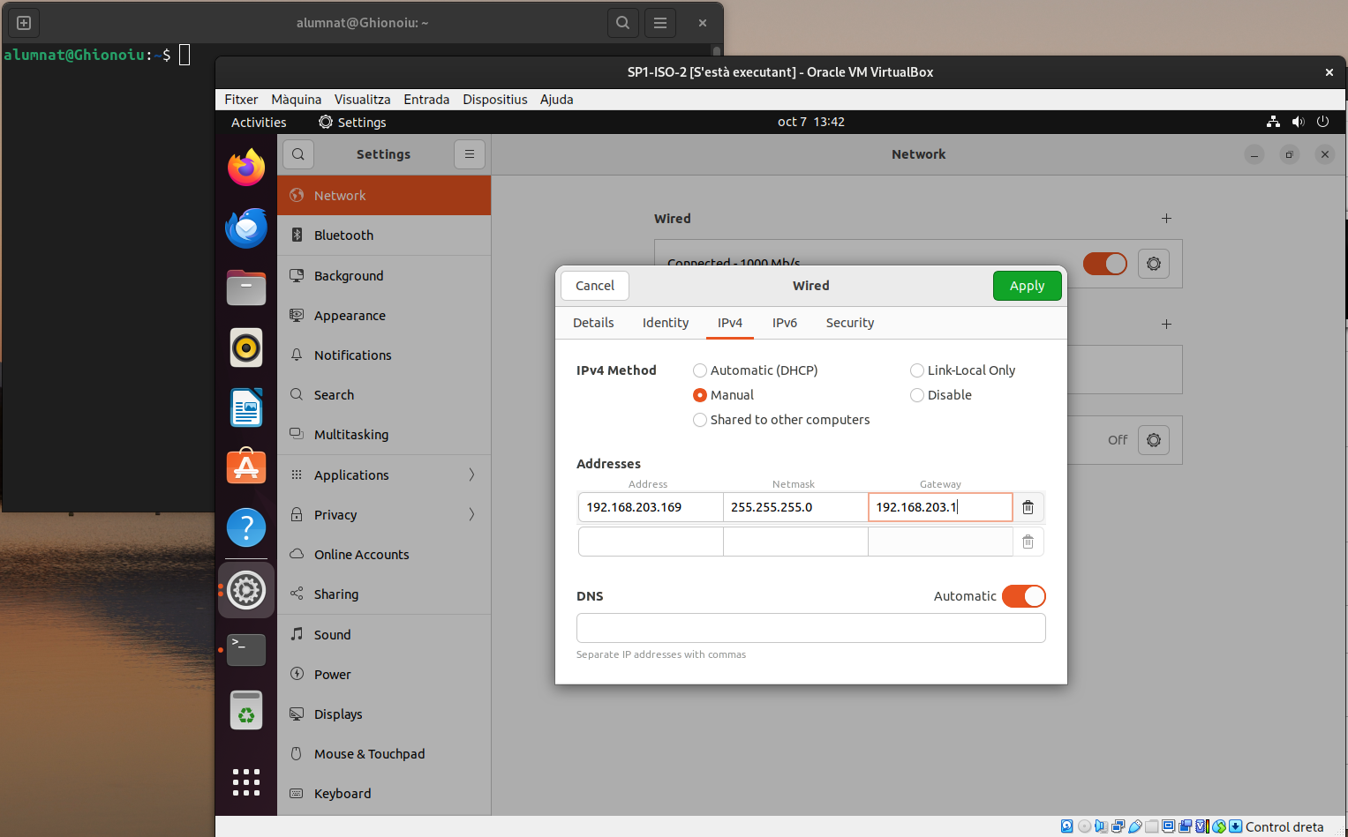Open the wired connection gear settings
Screen dimensions: 1348x837
pyautogui.click(x=1153, y=264)
